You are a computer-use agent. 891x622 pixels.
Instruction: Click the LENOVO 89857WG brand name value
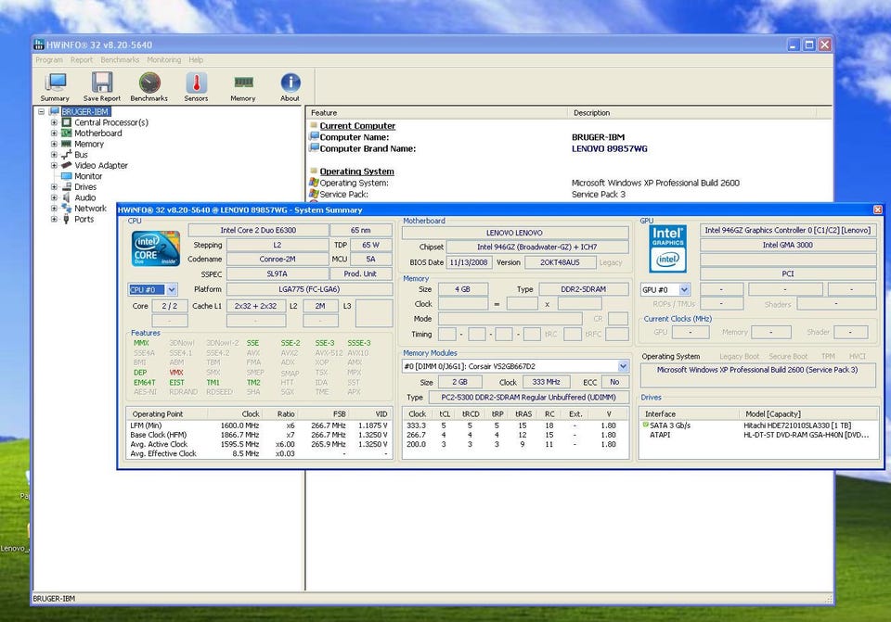coord(609,148)
